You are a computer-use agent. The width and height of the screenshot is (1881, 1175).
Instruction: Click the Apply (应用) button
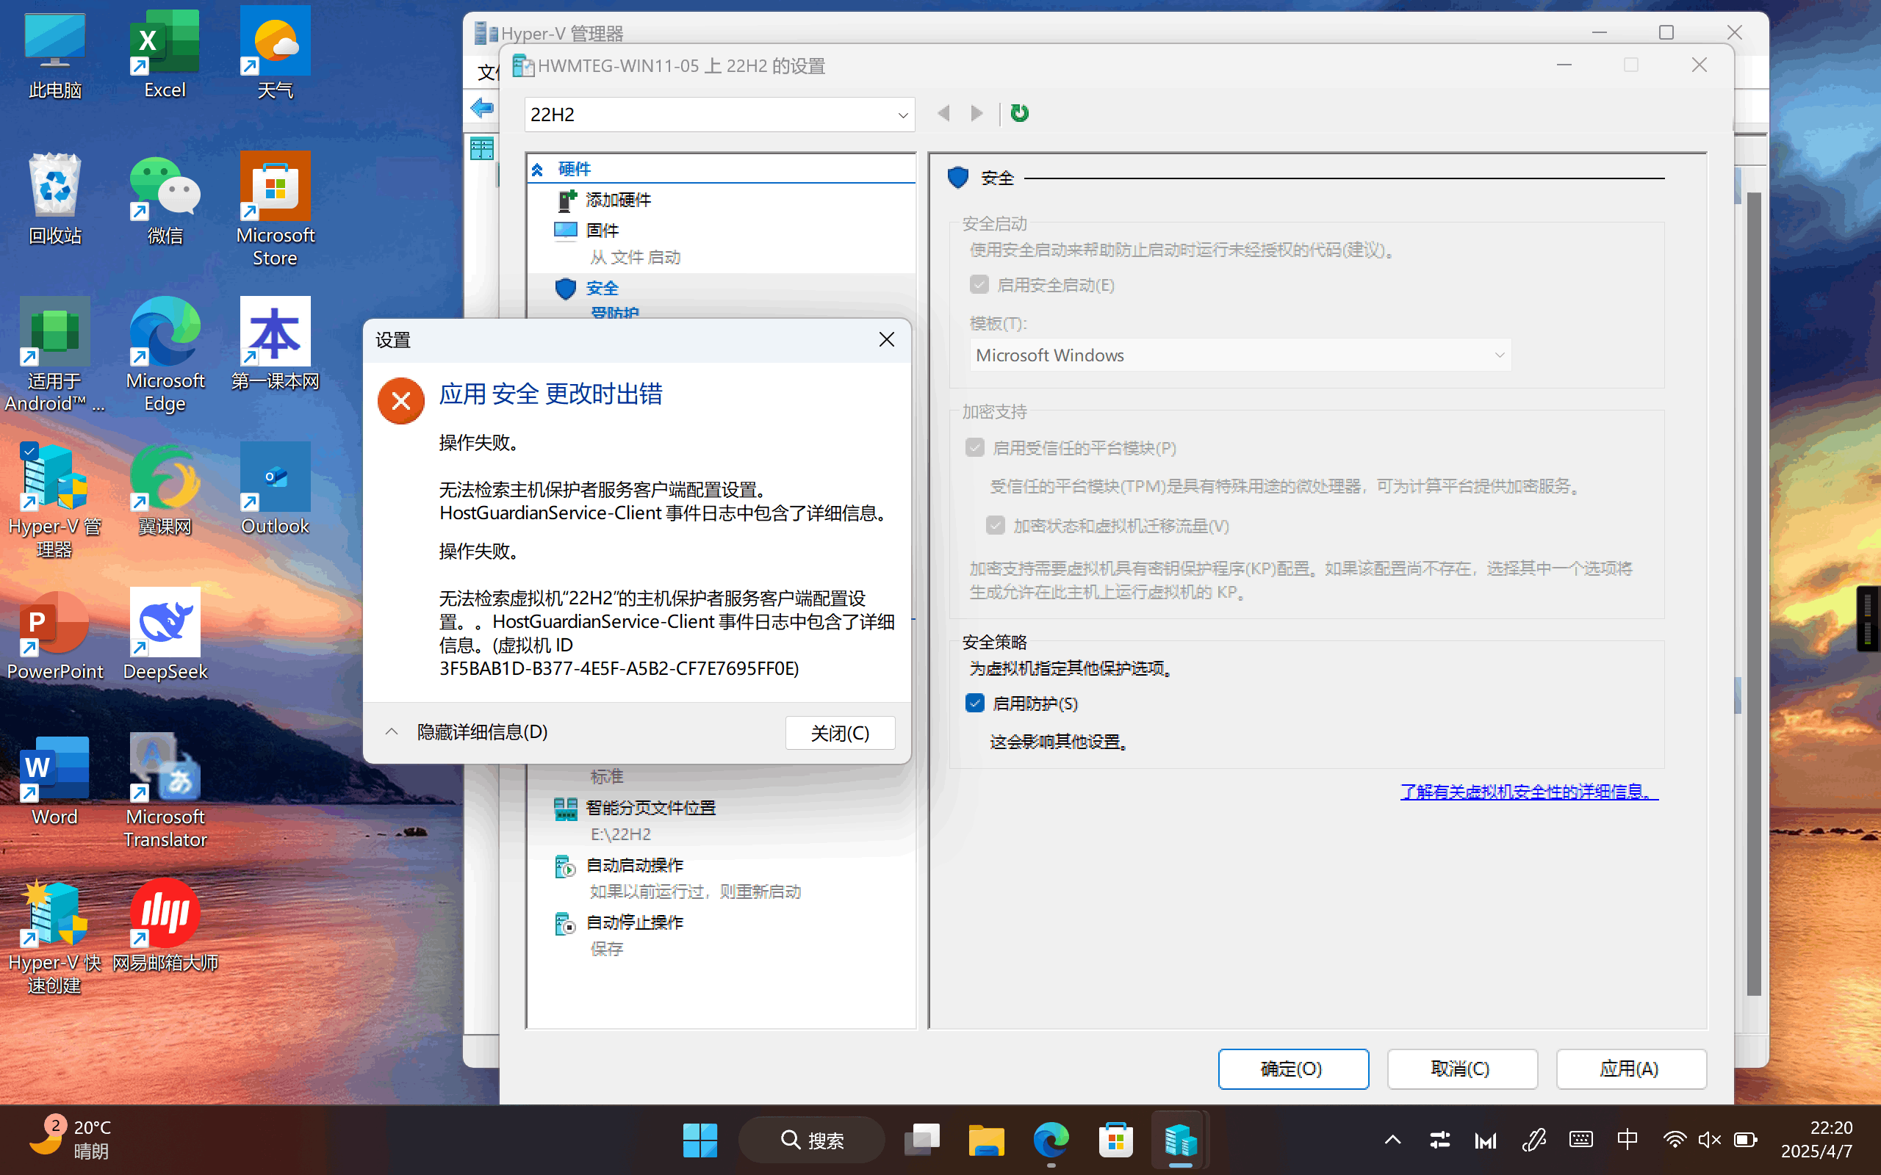1630,1069
